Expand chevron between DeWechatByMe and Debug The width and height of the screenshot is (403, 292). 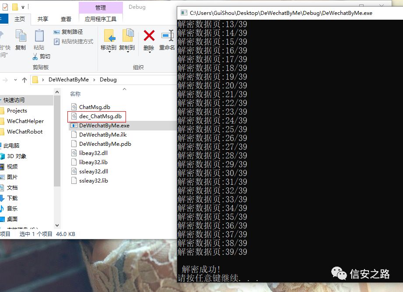(x=95, y=80)
